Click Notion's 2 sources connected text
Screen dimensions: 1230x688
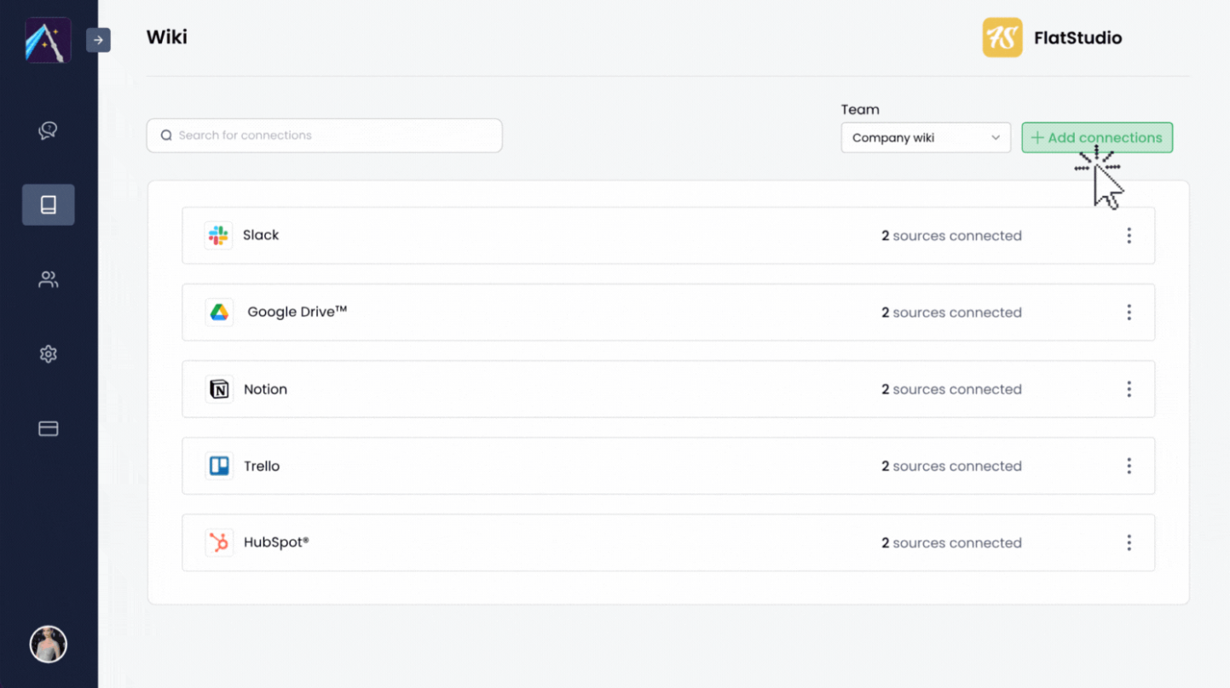(x=951, y=389)
